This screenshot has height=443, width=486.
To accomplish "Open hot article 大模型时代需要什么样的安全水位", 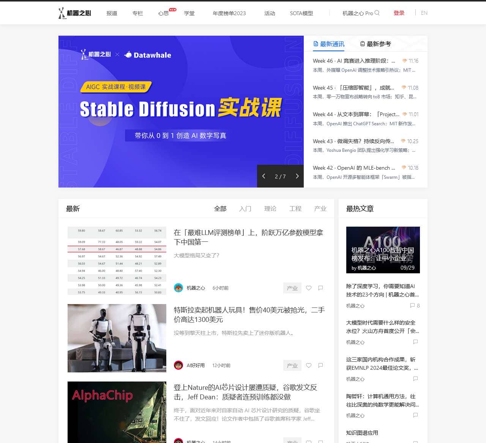I will point(383,327).
